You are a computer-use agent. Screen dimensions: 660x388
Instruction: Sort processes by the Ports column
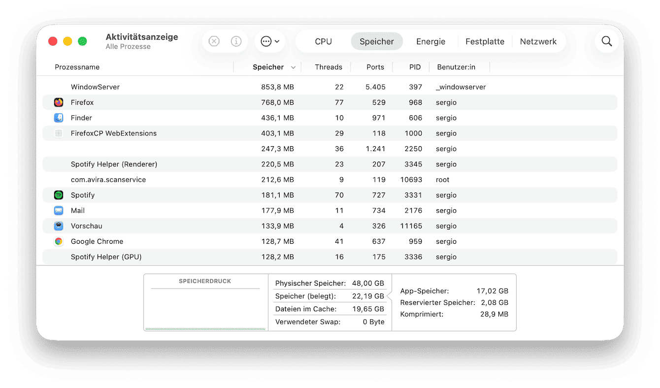click(x=375, y=67)
